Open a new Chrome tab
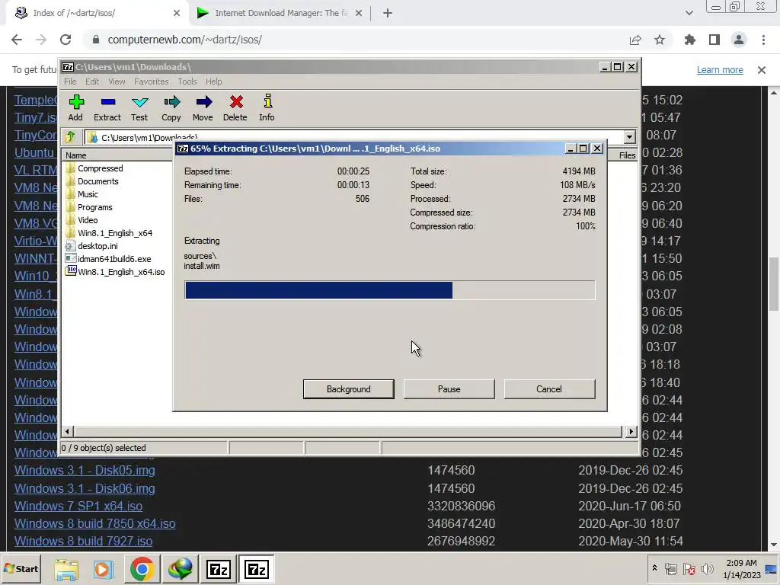This screenshot has height=585, width=780. [x=388, y=14]
